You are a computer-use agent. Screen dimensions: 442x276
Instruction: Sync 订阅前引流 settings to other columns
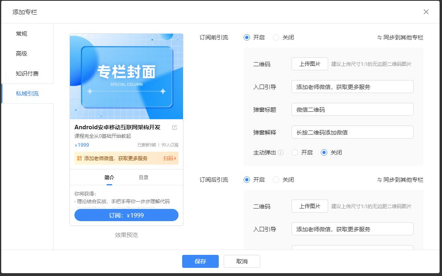(x=400, y=37)
